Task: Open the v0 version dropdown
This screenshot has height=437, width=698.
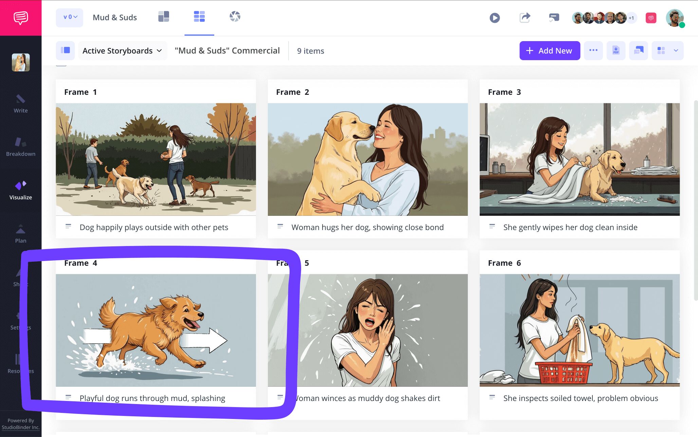Action: coord(69,17)
